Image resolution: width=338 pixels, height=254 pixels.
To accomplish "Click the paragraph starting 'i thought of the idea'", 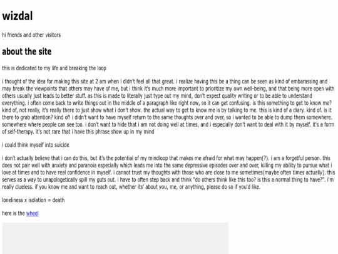I will click(x=168, y=107).
